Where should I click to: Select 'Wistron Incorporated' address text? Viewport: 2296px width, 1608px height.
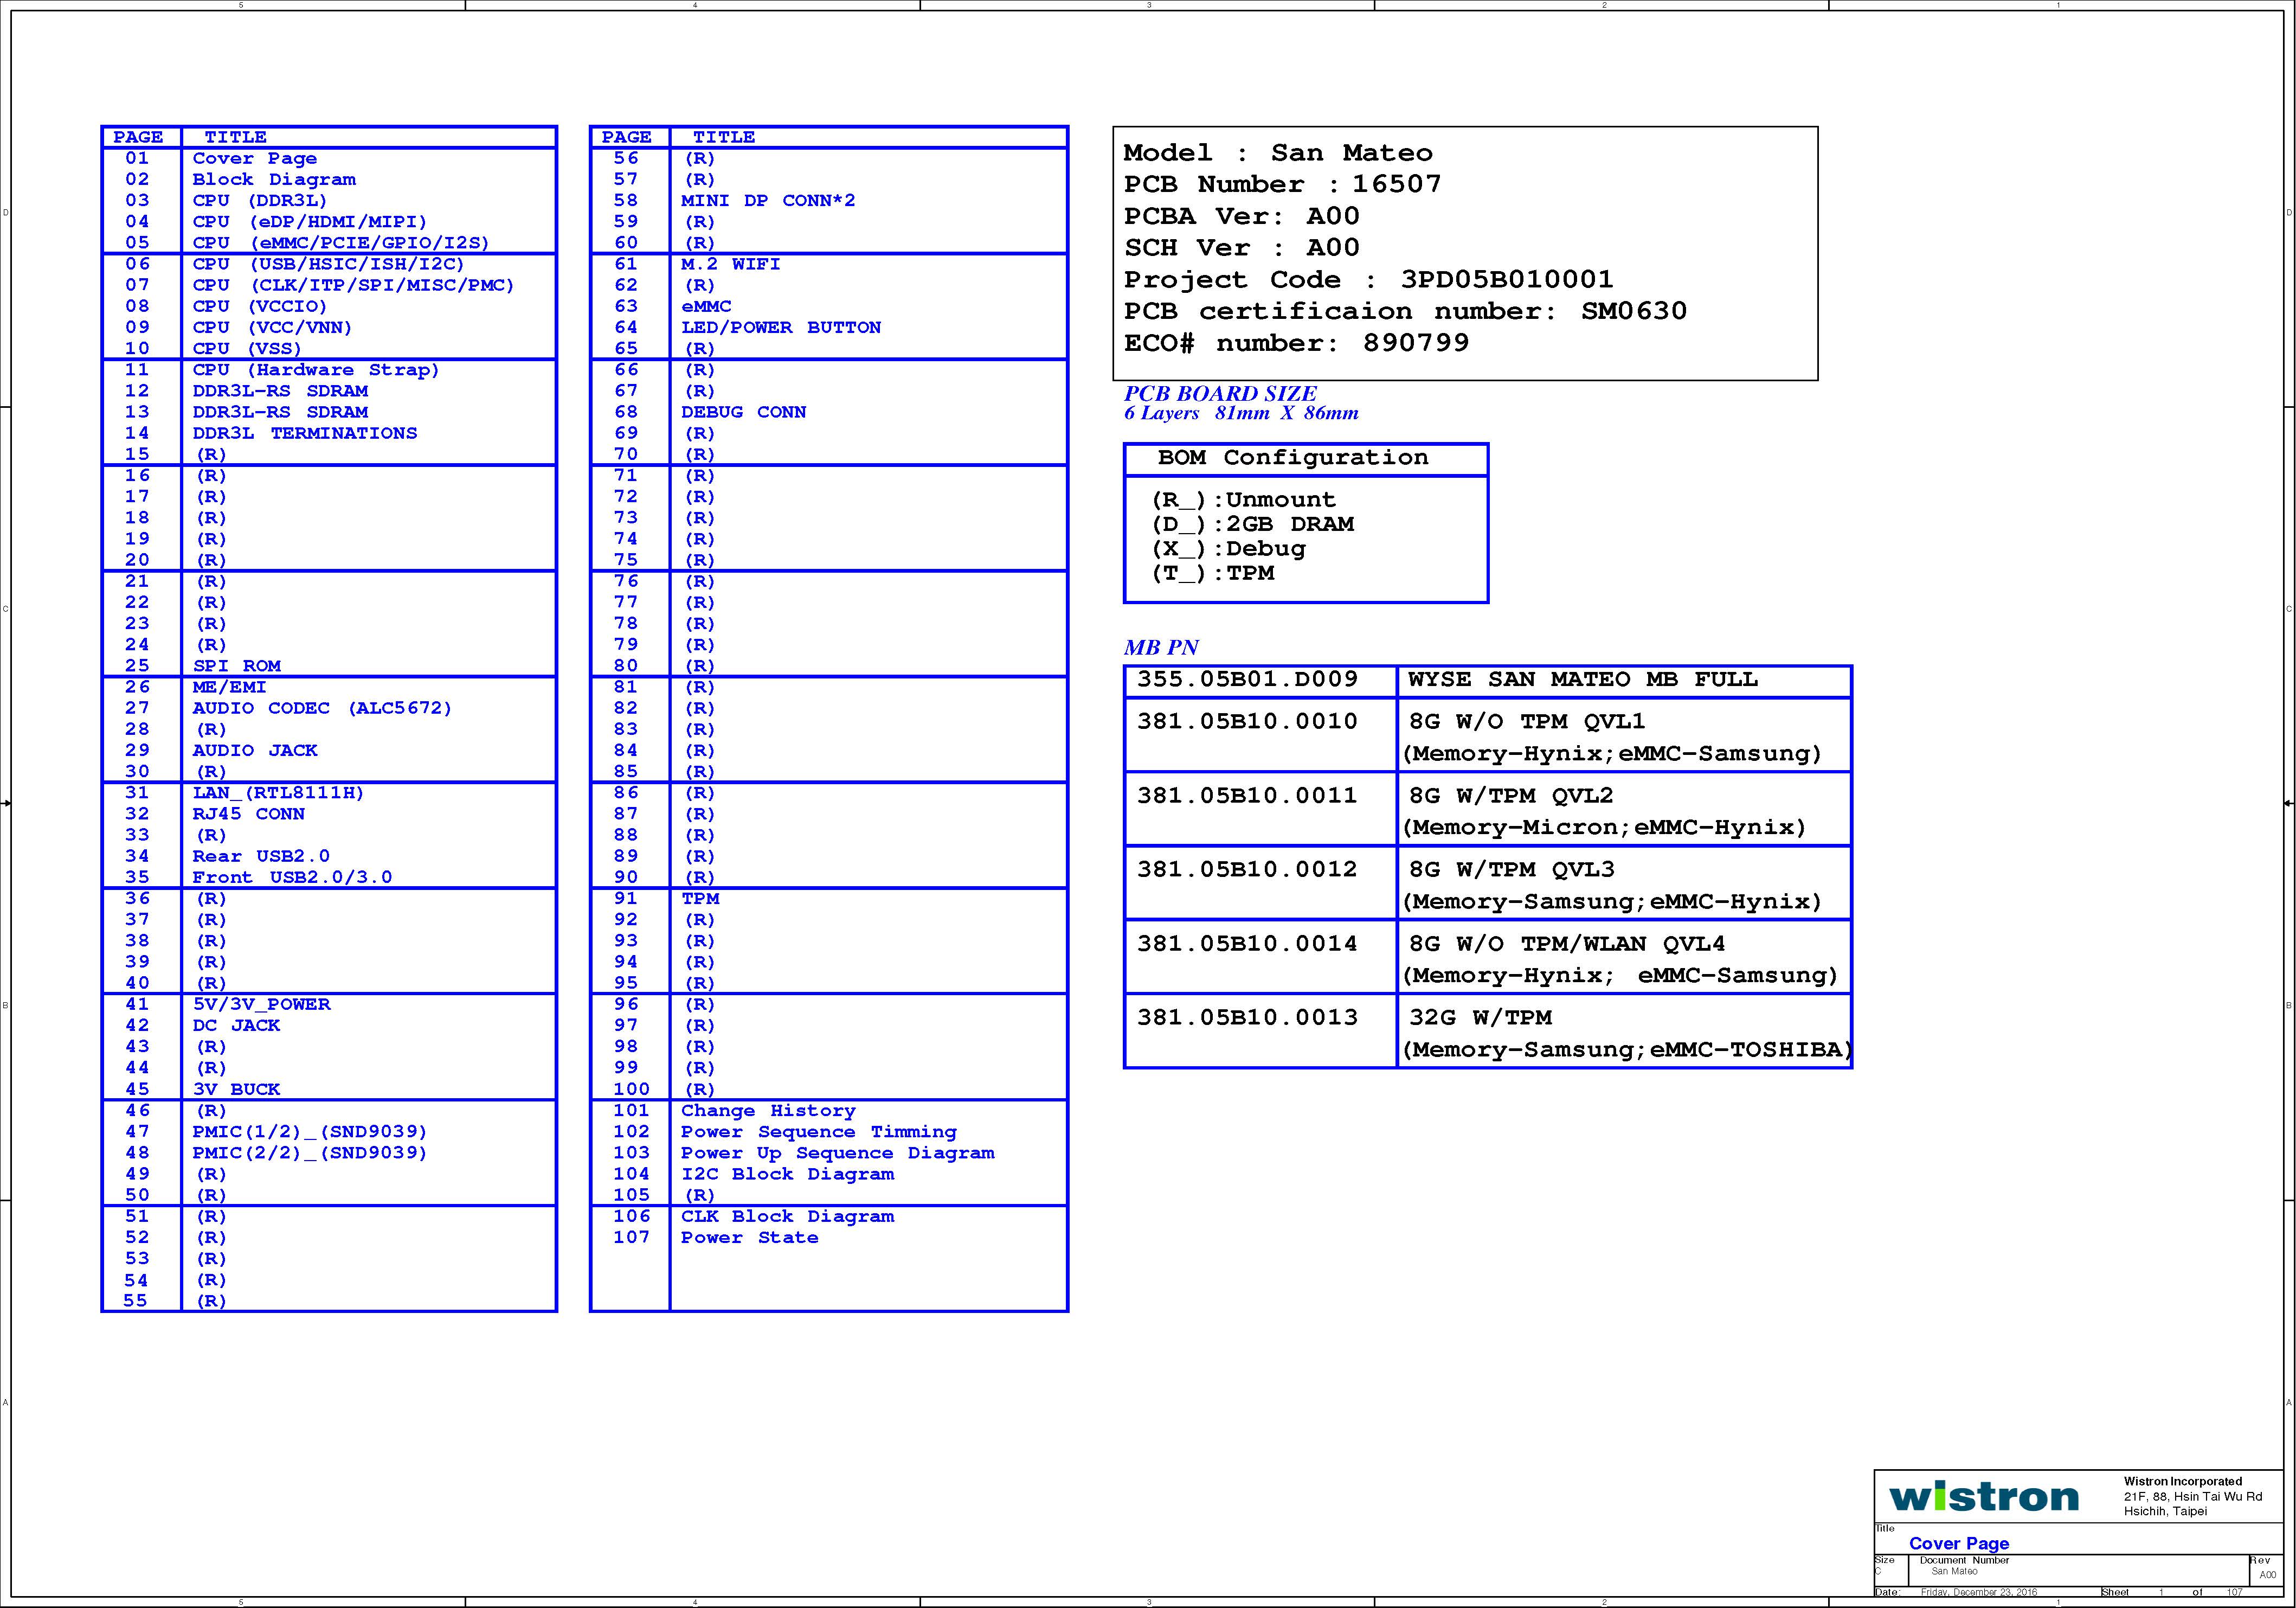[x=2183, y=1481]
